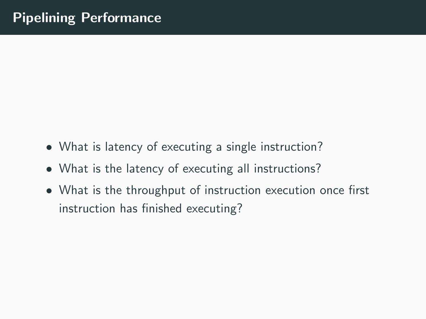Select the single-instruction latency question line
This screenshot has width=426, height=319.
point(191,147)
